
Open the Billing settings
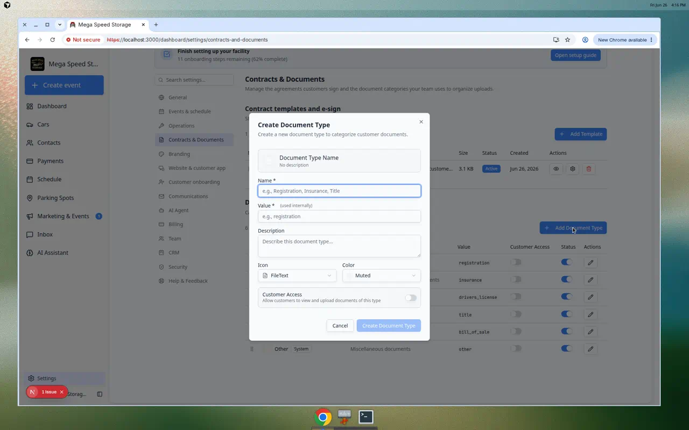tap(194, 224)
